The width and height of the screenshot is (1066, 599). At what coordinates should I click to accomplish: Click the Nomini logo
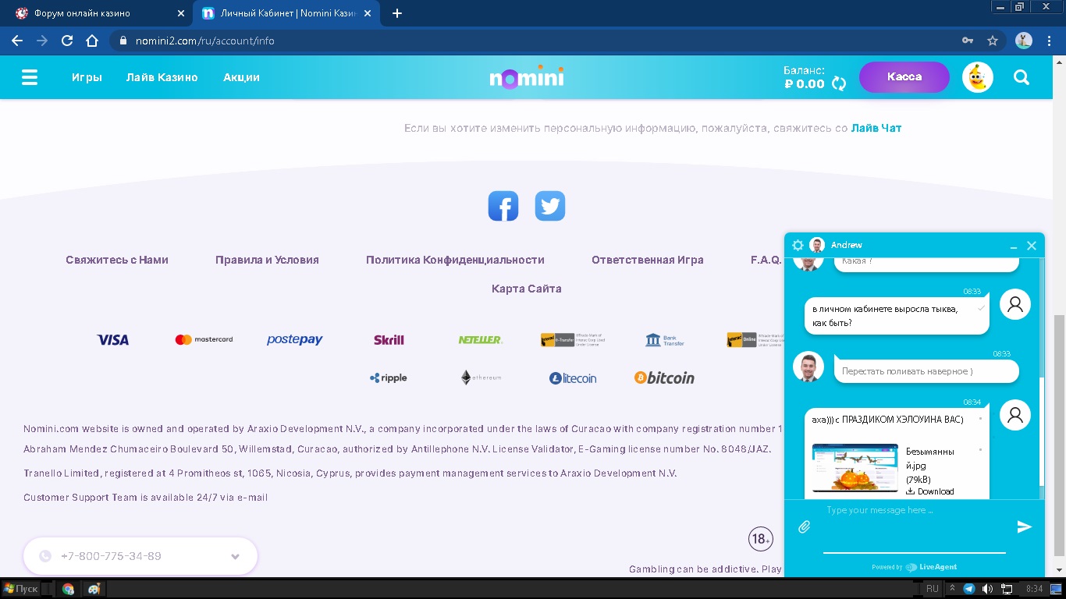(x=527, y=77)
